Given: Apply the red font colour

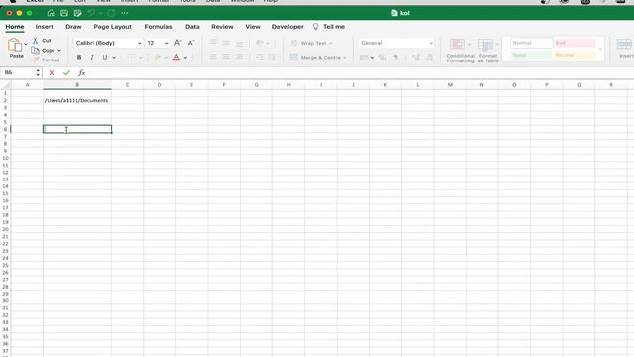Looking at the screenshot, I should [x=176, y=58].
